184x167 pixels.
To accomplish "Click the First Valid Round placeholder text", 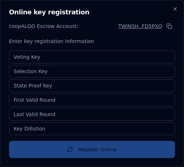I will [34, 100].
